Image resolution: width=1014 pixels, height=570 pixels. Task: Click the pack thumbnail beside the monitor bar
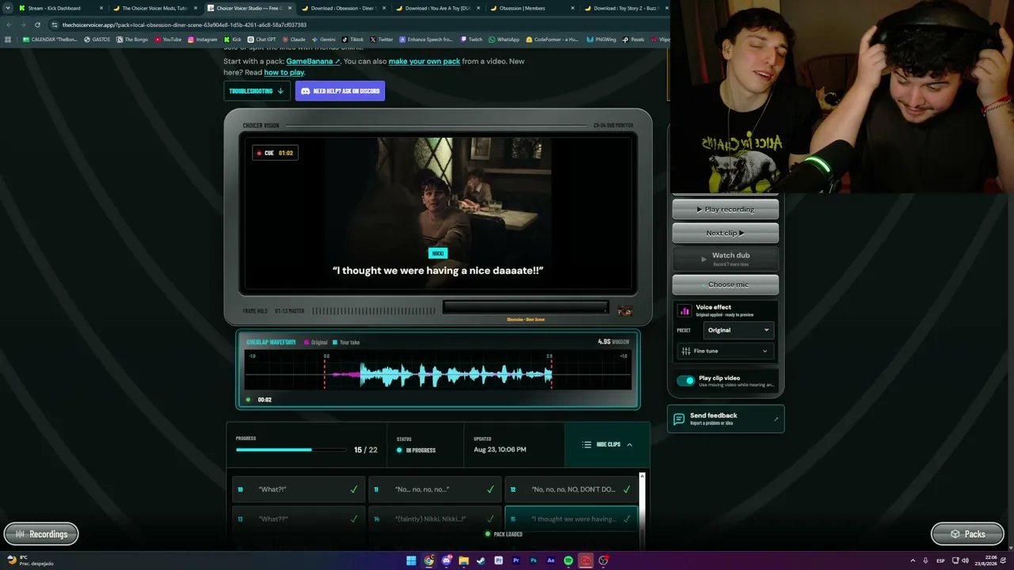(x=625, y=311)
